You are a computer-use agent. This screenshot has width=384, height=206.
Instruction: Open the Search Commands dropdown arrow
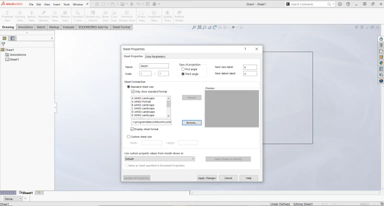tap(333, 4)
